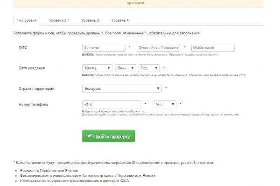The image size is (280, 186).
Task: Click the +375 phone number field
Action: coord(111,105)
